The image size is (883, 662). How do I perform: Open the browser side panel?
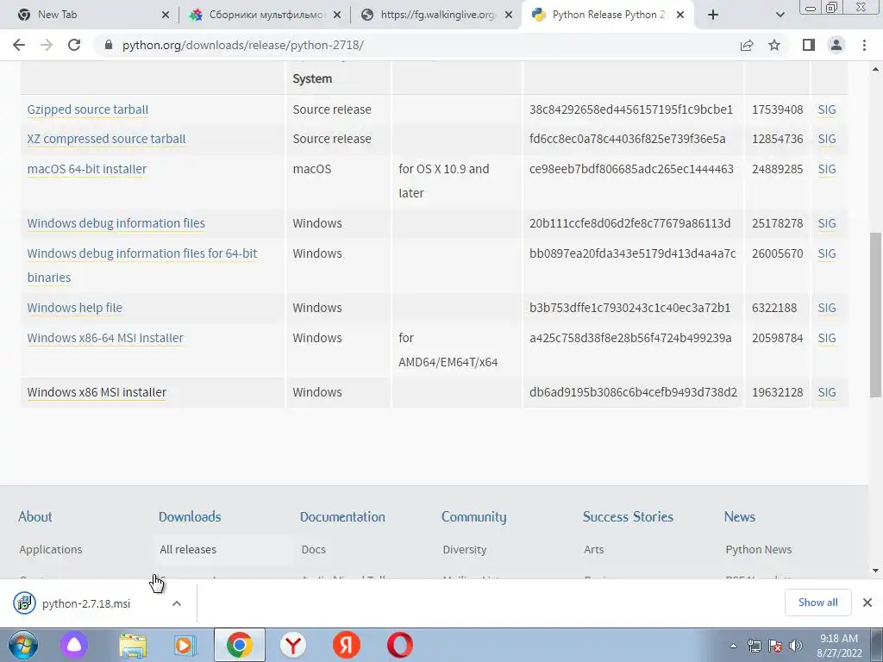pyautogui.click(x=809, y=45)
